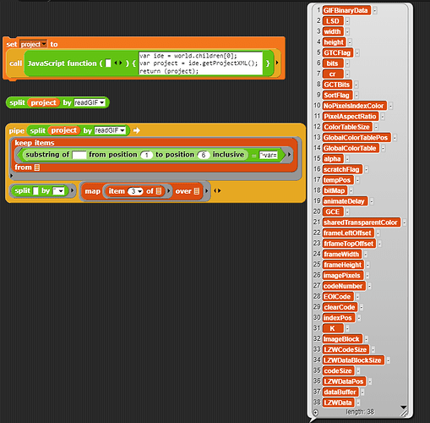Screen dimensions: 430x423
Task: Select the sharedTransparentColor list entry
Action: (361, 222)
